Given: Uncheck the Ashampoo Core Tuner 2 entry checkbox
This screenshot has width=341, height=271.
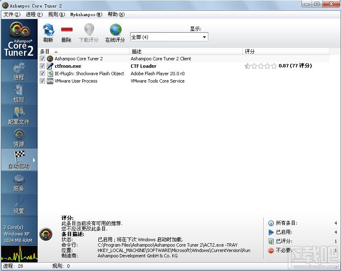Looking at the screenshot, I should coord(43,59).
